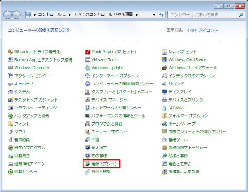Open the トラブルシューティング link
The width and height of the screenshot is (248, 192).
[x=36, y=108]
